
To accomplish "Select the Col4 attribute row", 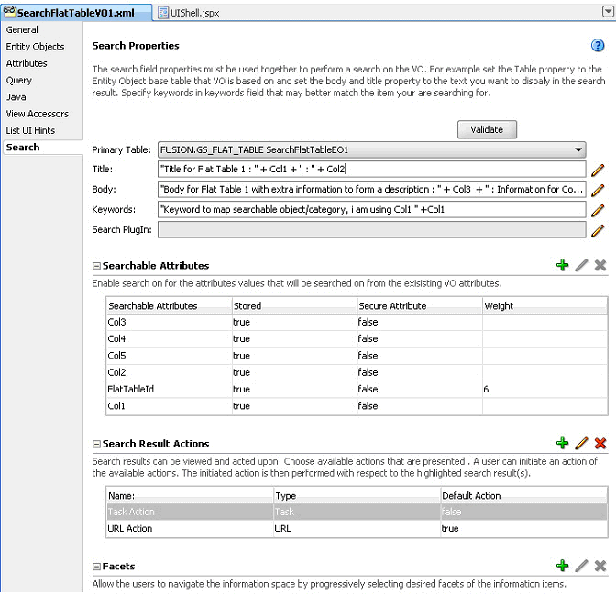I will pyautogui.click(x=357, y=338).
